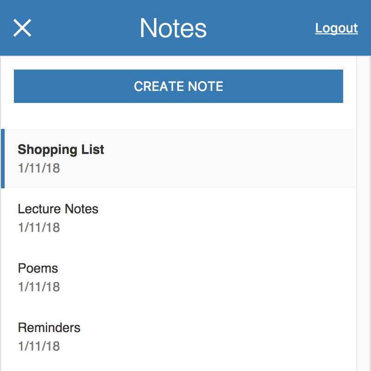Click the CREATE NOTE button
Image resolution: width=371 pixels, height=371 pixels.
(x=179, y=86)
